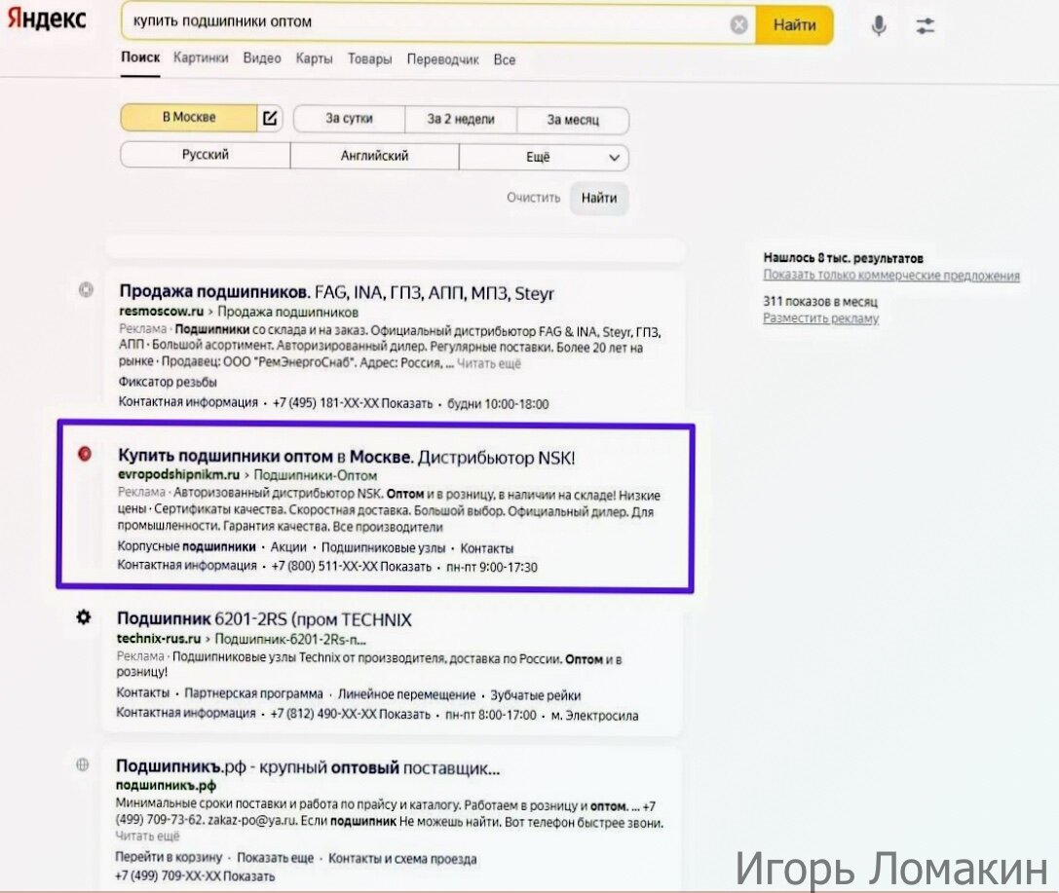Open the Акции sitelink
Image resolution: width=1059 pixels, height=893 pixels.
coord(288,547)
